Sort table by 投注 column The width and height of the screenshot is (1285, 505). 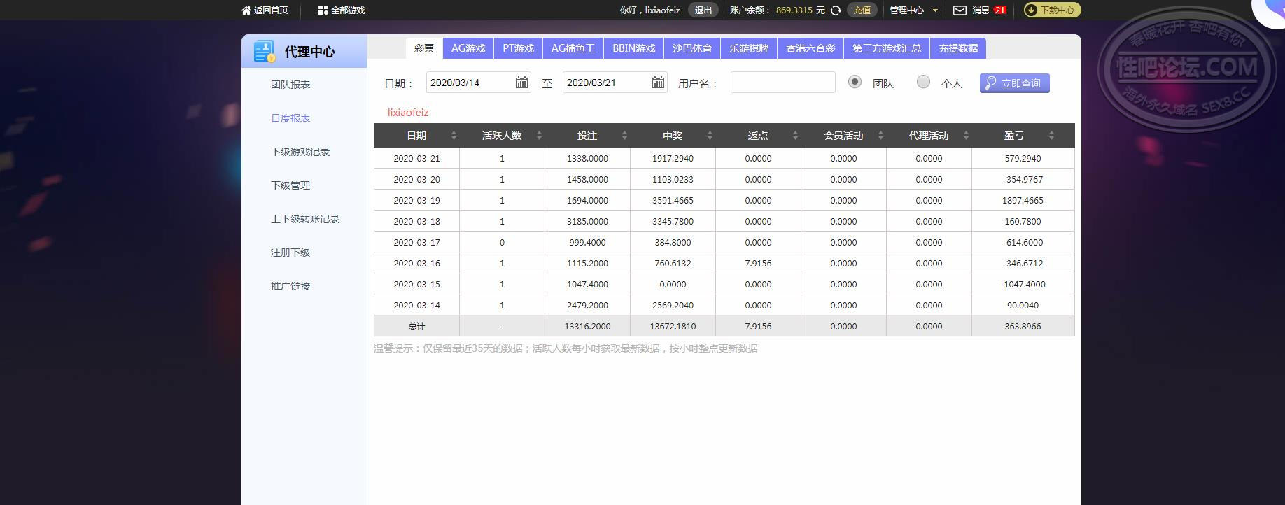[x=624, y=136]
